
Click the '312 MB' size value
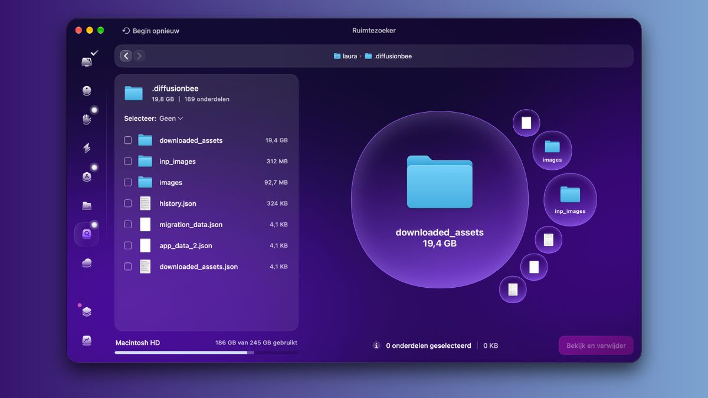pos(277,162)
